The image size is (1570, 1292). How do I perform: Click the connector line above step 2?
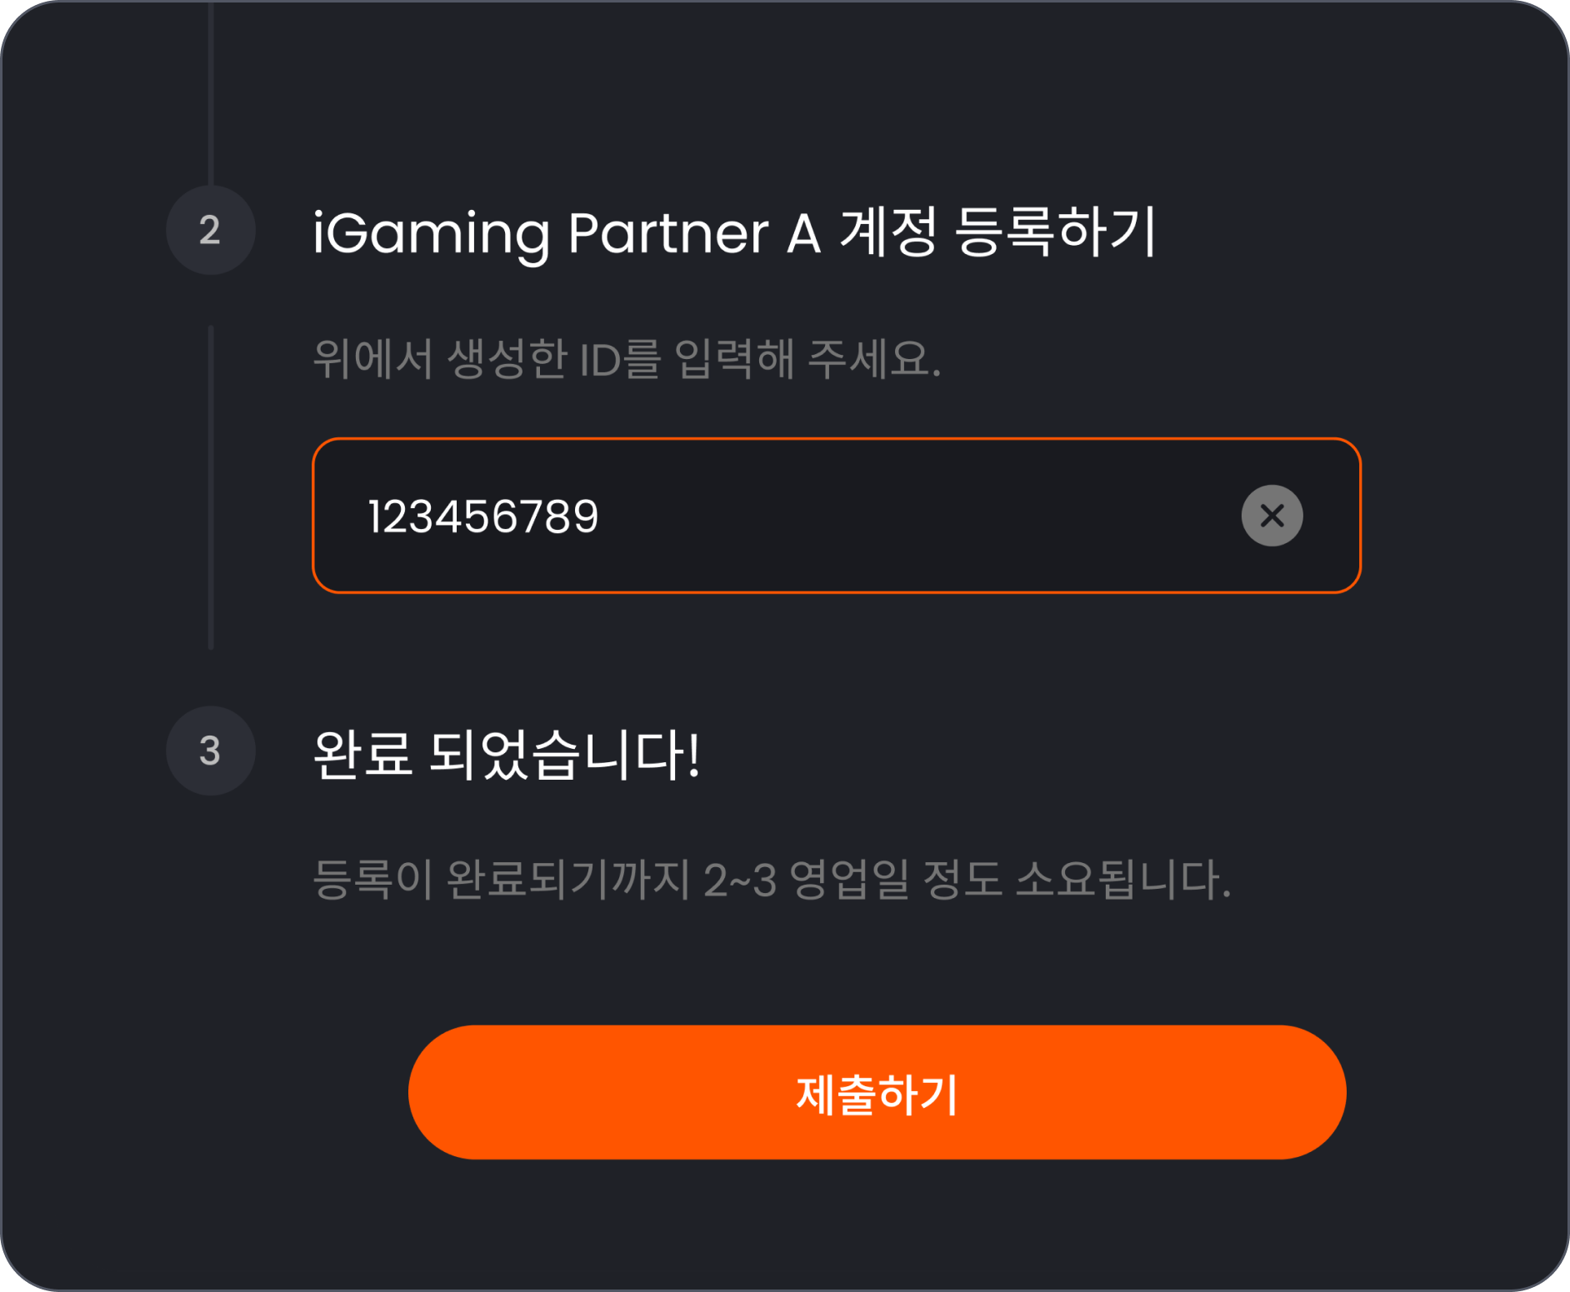(x=211, y=92)
